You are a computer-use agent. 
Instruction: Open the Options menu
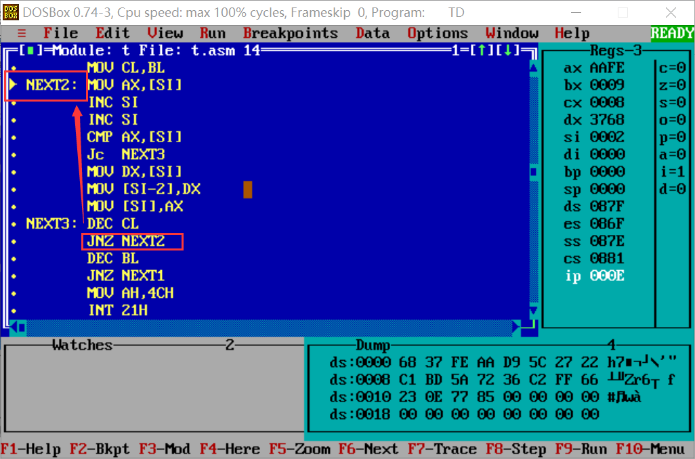(438, 33)
